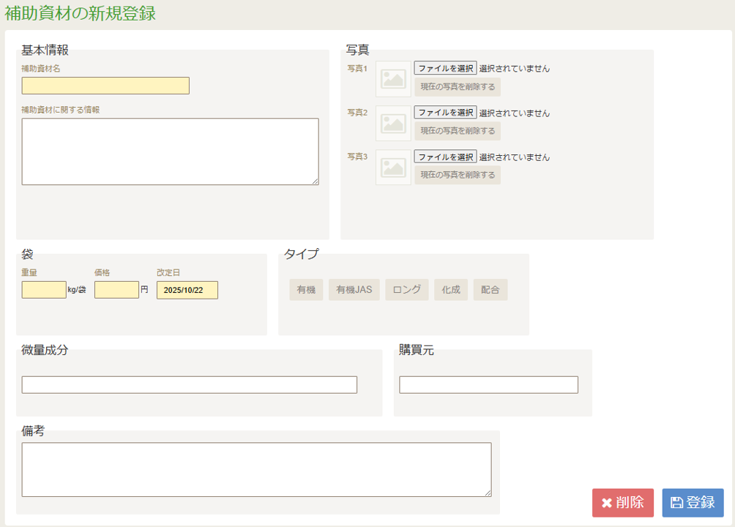
Task: Open file picker for 写真3
Action: 445,157
